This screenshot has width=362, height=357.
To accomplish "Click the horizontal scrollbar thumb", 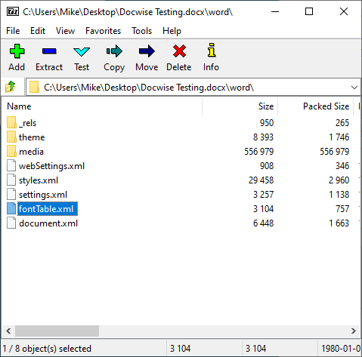I will pos(57,331).
